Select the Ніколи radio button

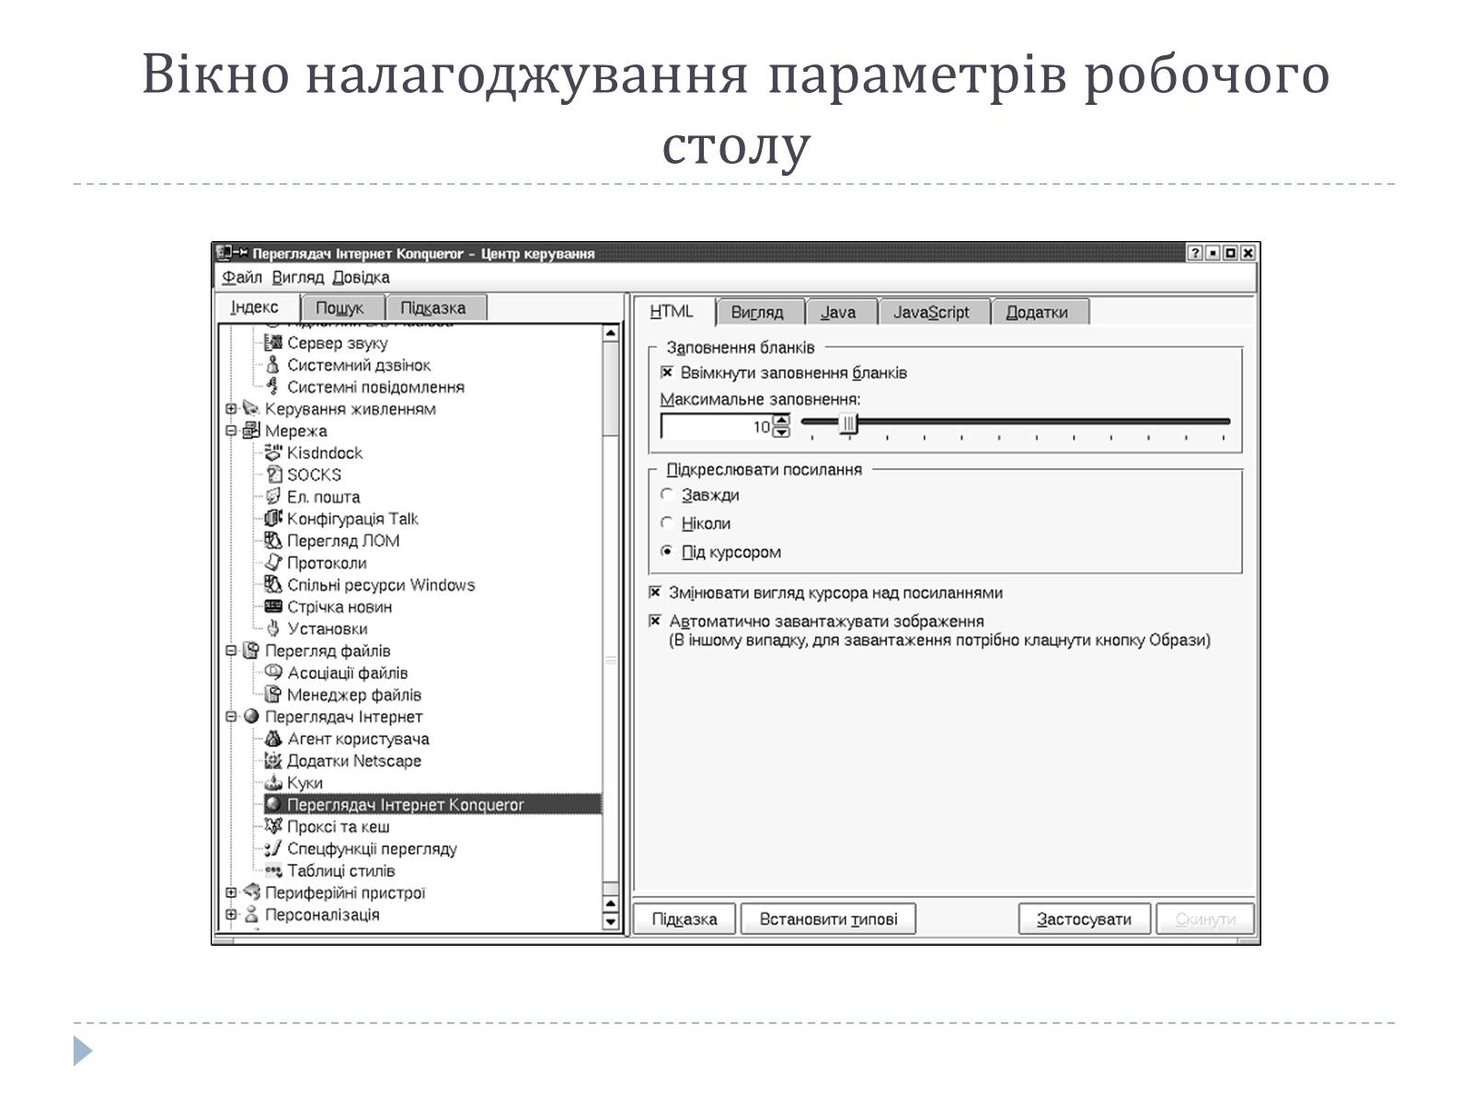tap(667, 523)
